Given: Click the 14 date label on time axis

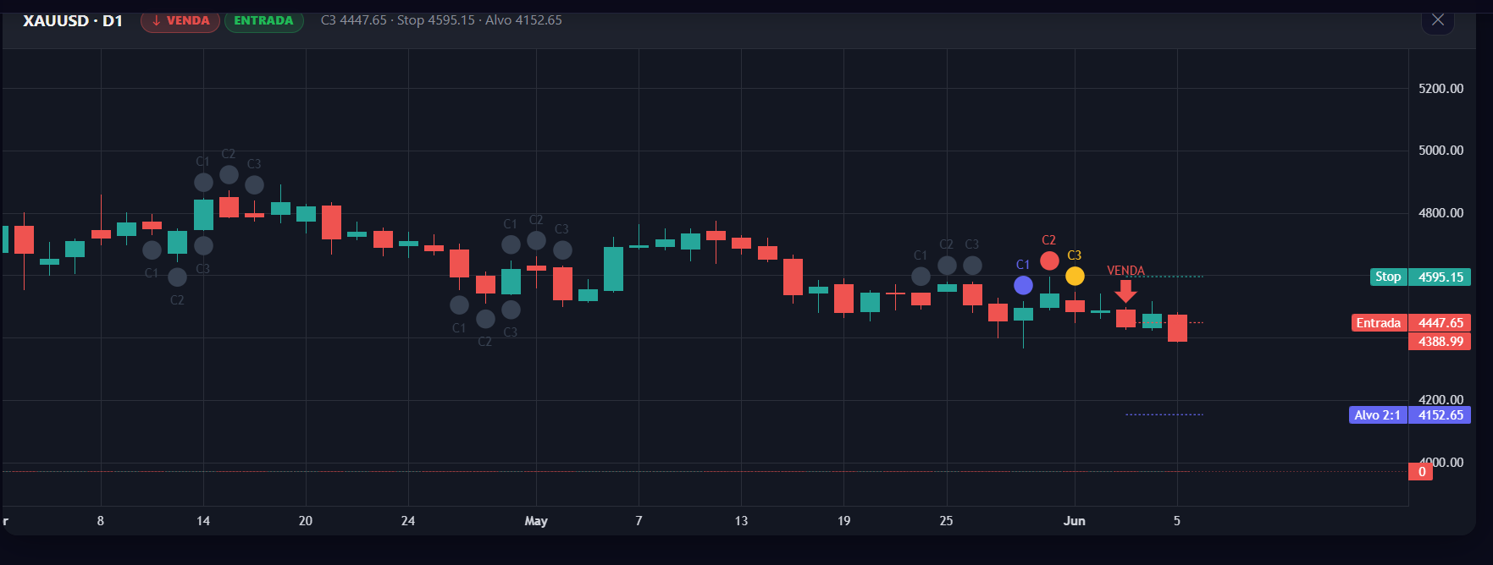Looking at the screenshot, I should 203,521.
